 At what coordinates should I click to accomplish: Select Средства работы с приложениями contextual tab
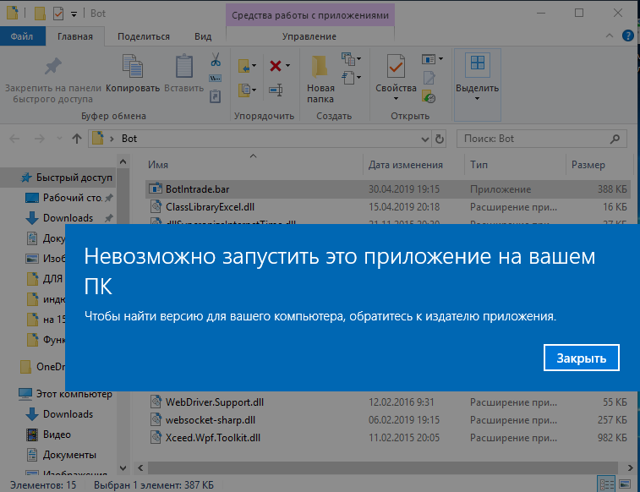(x=310, y=15)
